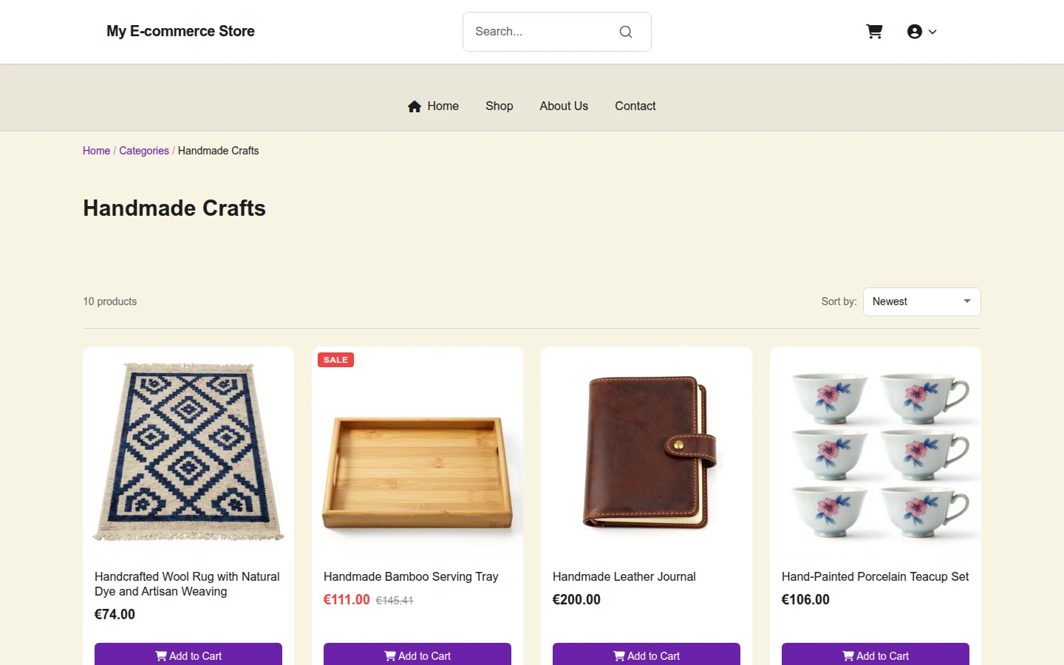Click the Sort by dropdown arrow

pyautogui.click(x=967, y=301)
